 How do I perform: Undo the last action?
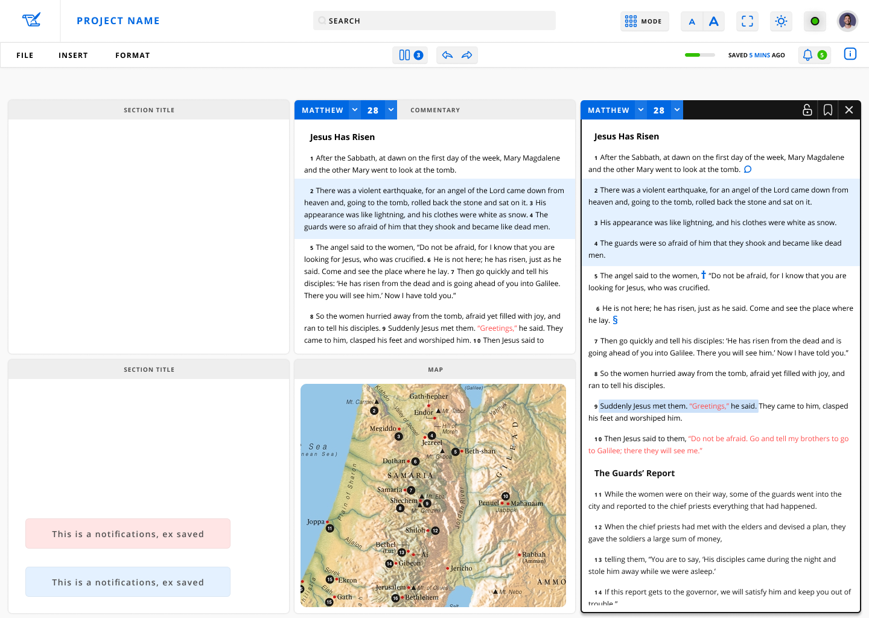coord(447,55)
